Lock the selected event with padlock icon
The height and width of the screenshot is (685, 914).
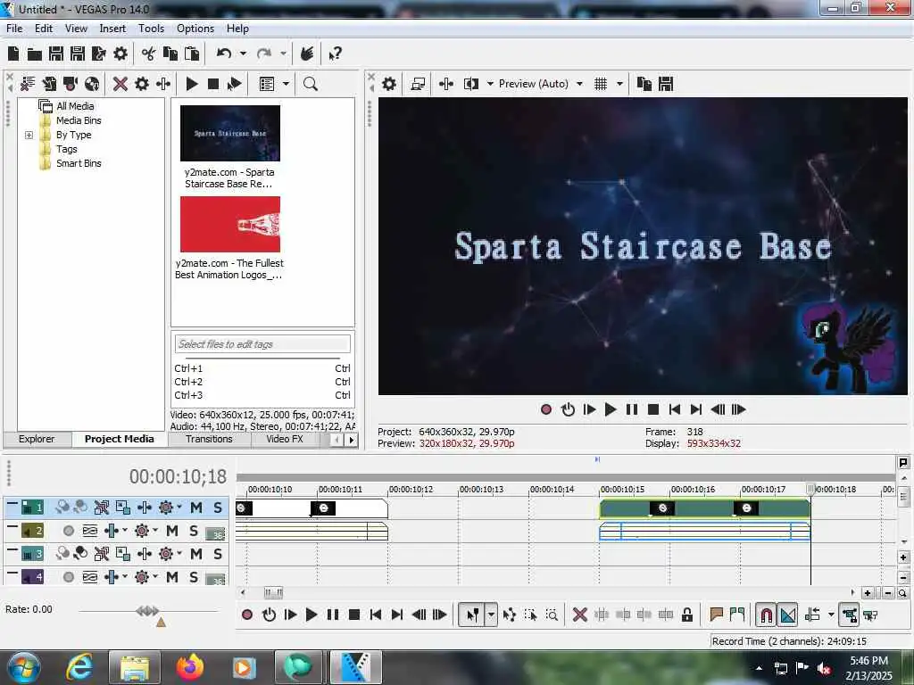pos(687,615)
